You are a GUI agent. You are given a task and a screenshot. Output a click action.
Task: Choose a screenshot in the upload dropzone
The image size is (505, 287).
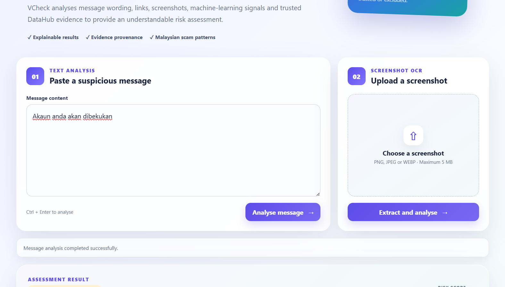click(x=413, y=145)
